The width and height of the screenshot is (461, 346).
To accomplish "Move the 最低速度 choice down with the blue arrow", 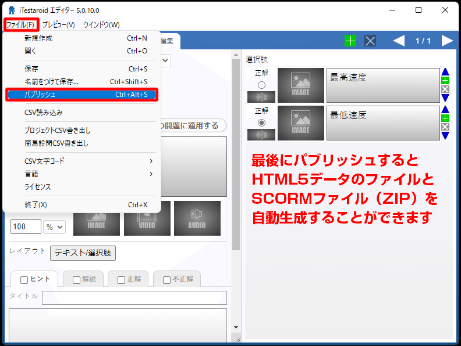I will click(x=445, y=135).
